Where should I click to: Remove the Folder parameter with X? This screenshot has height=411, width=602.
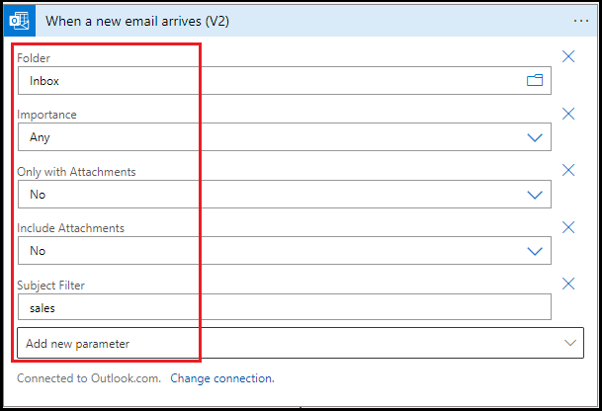568,56
